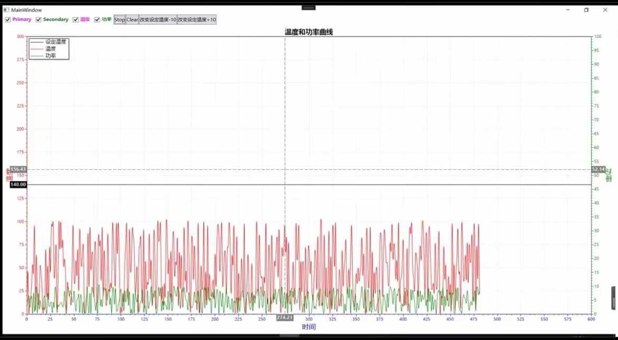Click the 温度 legend entry in chart

pyautogui.click(x=51, y=49)
